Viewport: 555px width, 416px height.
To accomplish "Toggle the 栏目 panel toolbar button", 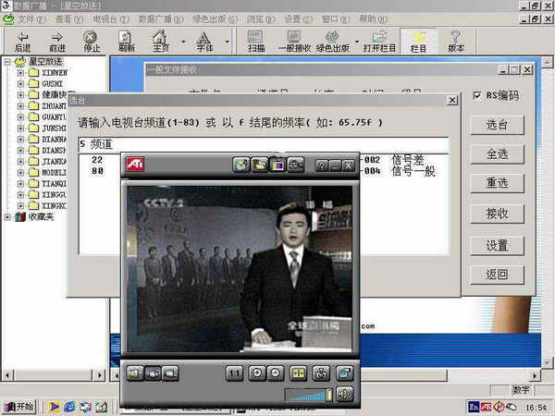I will tap(419, 42).
